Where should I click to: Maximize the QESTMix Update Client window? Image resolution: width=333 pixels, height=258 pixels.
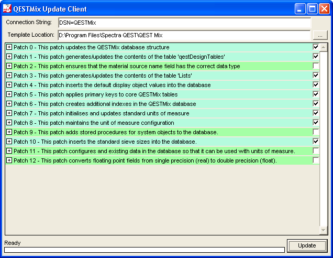click(312, 9)
